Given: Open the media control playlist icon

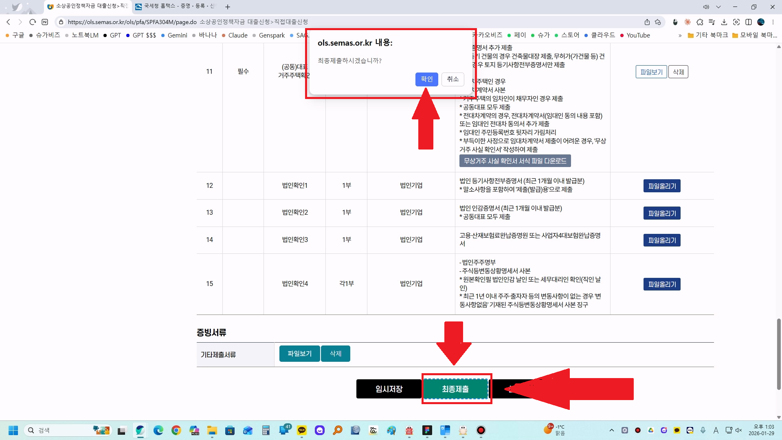Looking at the screenshot, I should coord(712,22).
